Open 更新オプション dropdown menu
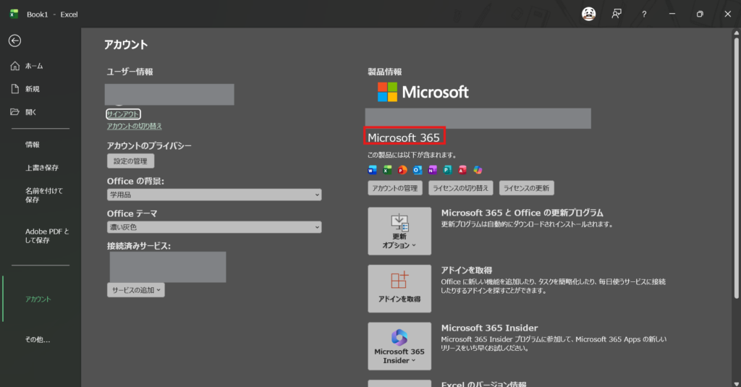The height and width of the screenshot is (387, 741). pos(399,231)
